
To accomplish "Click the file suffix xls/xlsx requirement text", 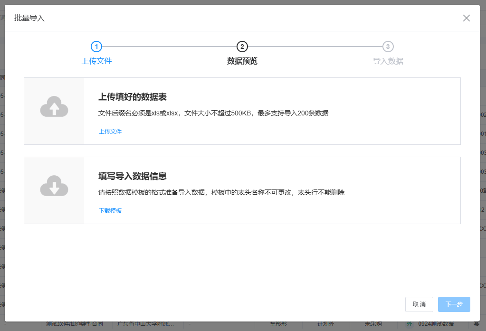I will pos(213,113).
